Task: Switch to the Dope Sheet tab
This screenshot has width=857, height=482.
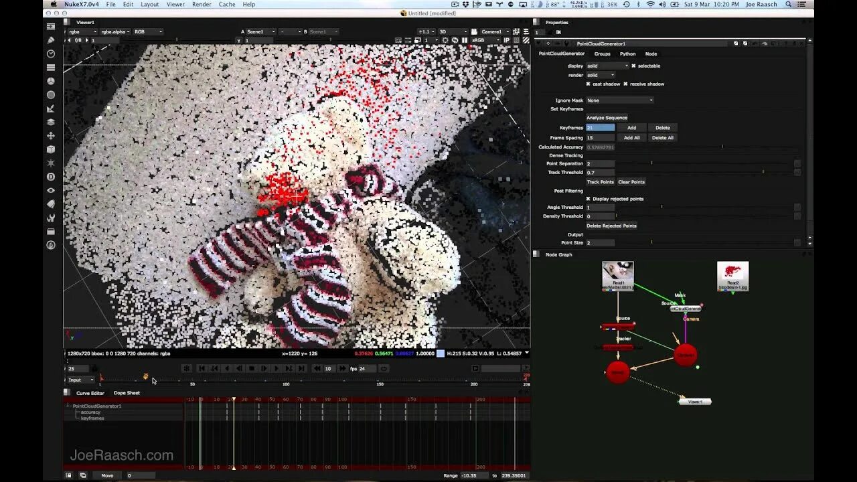Action: point(127,393)
